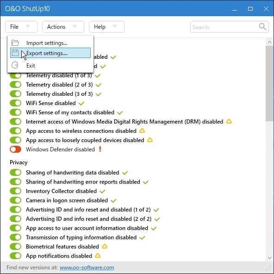Click the green checkmark beside Telemetry disabled (1 of 3)
Screen dimensions: 274x274
(x=98, y=75)
